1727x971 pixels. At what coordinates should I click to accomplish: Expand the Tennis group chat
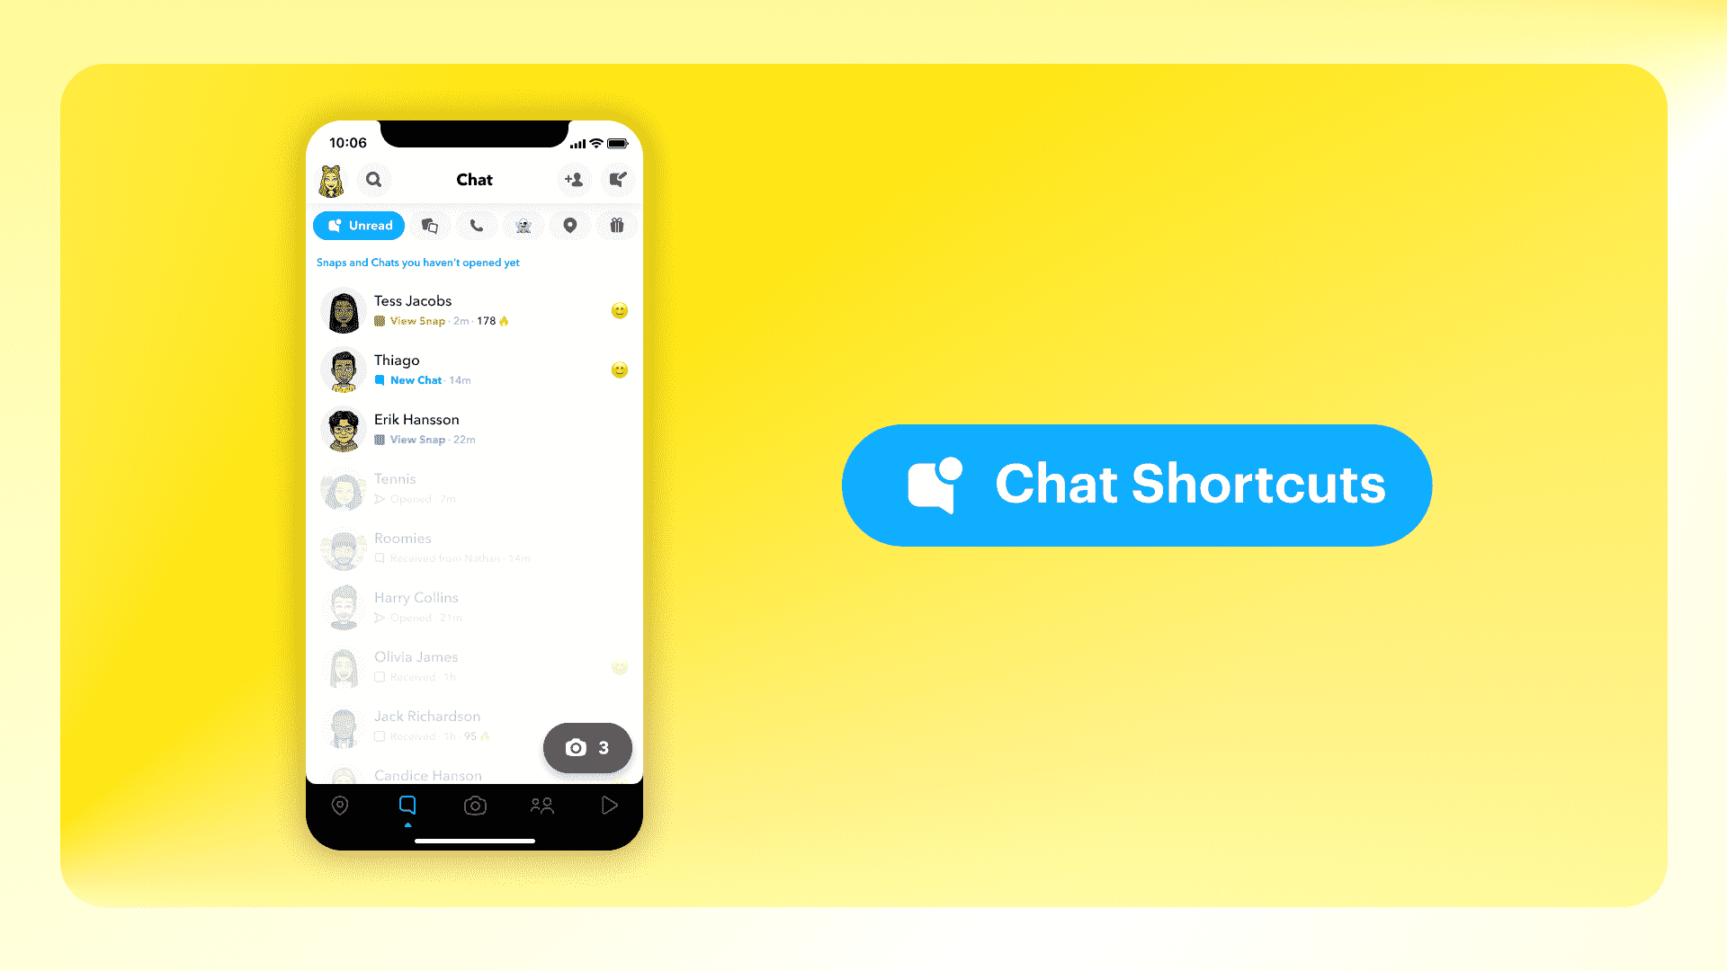coord(473,487)
